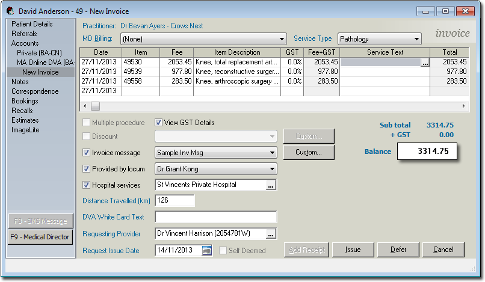Select Patient Details in the sidebar

click(32, 24)
